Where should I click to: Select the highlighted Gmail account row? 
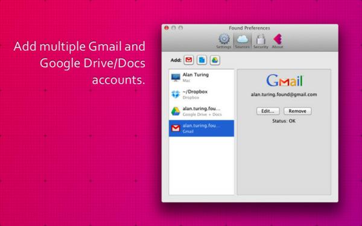click(x=202, y=128)
